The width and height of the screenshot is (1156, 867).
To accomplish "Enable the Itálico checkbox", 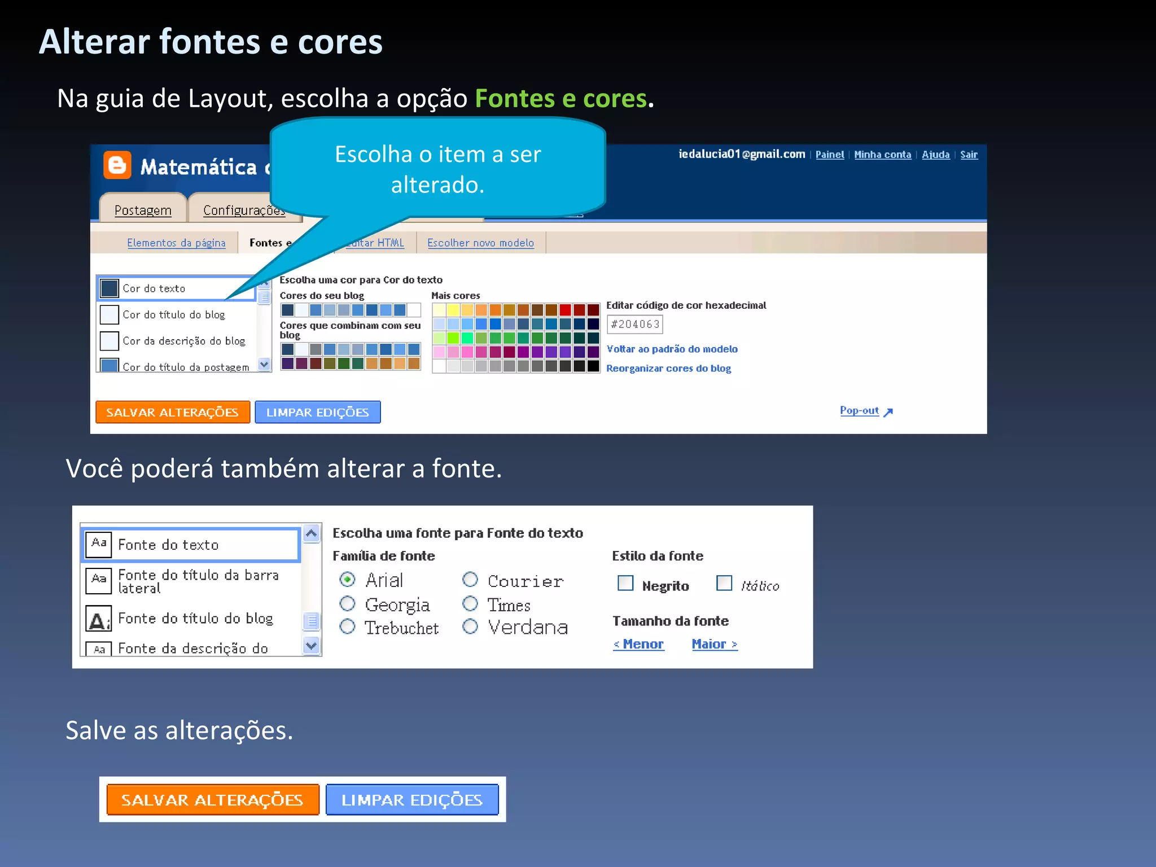I will [x=724, y=583].
